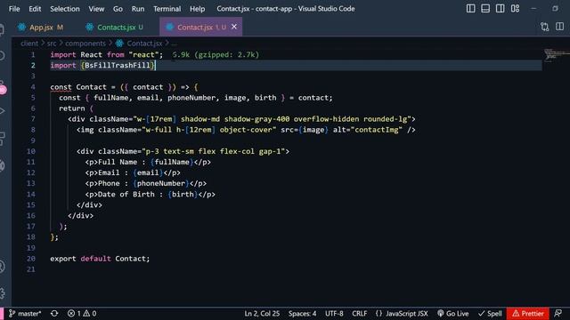The width and height of the screenshot is (570, 320).
Task: Change the CRLF end-of-line selector
Action: pyautogui.click(x=360, y=314)
